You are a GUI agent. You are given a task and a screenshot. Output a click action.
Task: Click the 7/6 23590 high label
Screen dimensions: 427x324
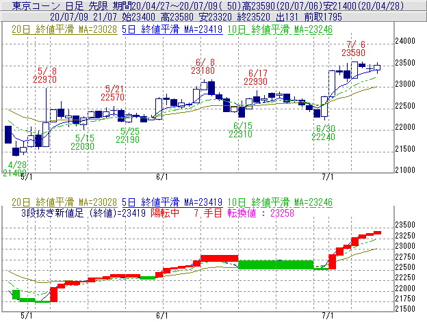[354, 49]
